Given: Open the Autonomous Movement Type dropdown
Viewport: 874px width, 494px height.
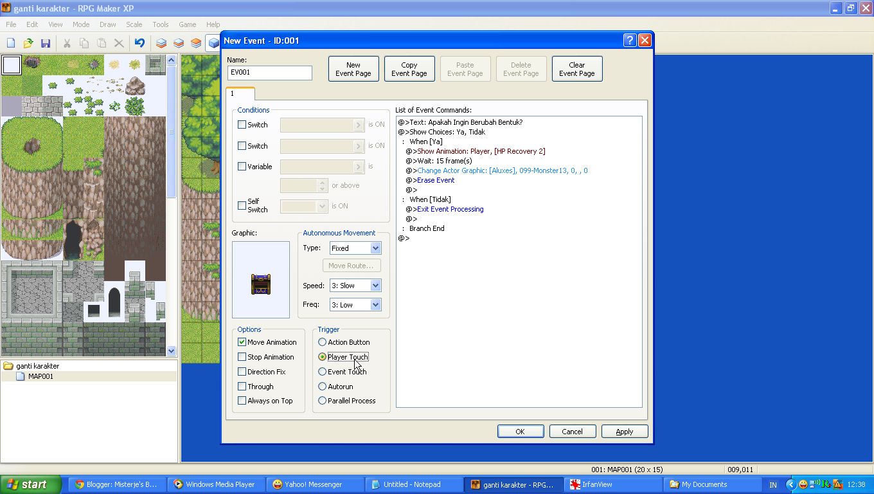Looking at the screenshot, I should pyautogui.click(x=377, y=248).
